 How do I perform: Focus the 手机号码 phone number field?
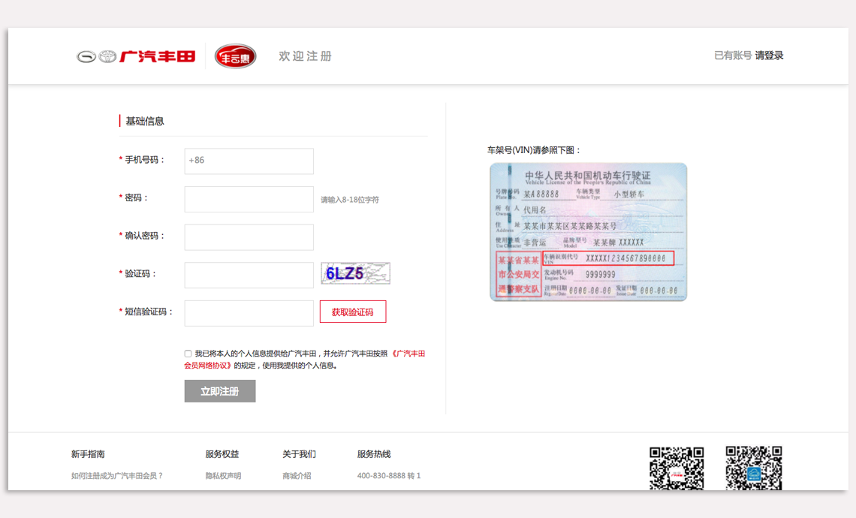pyautogui.click(x=249, y=161)
